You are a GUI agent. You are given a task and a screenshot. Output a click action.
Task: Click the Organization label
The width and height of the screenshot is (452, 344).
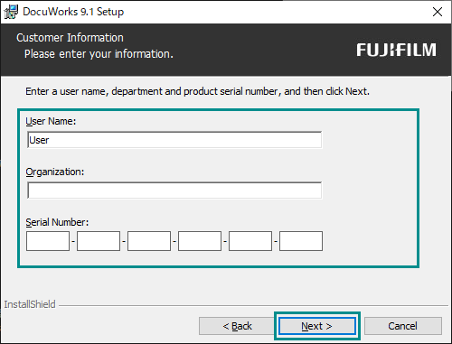pos(55,172)
